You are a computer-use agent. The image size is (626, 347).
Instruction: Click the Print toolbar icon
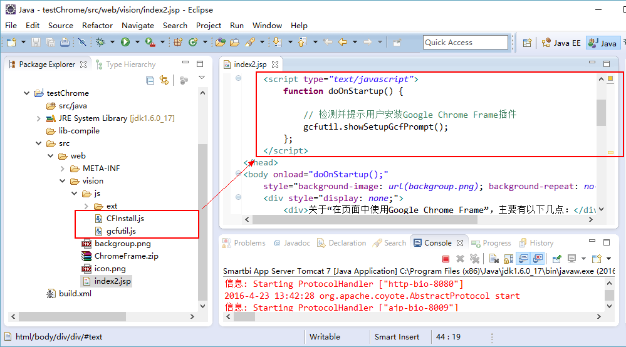point(65,42)
